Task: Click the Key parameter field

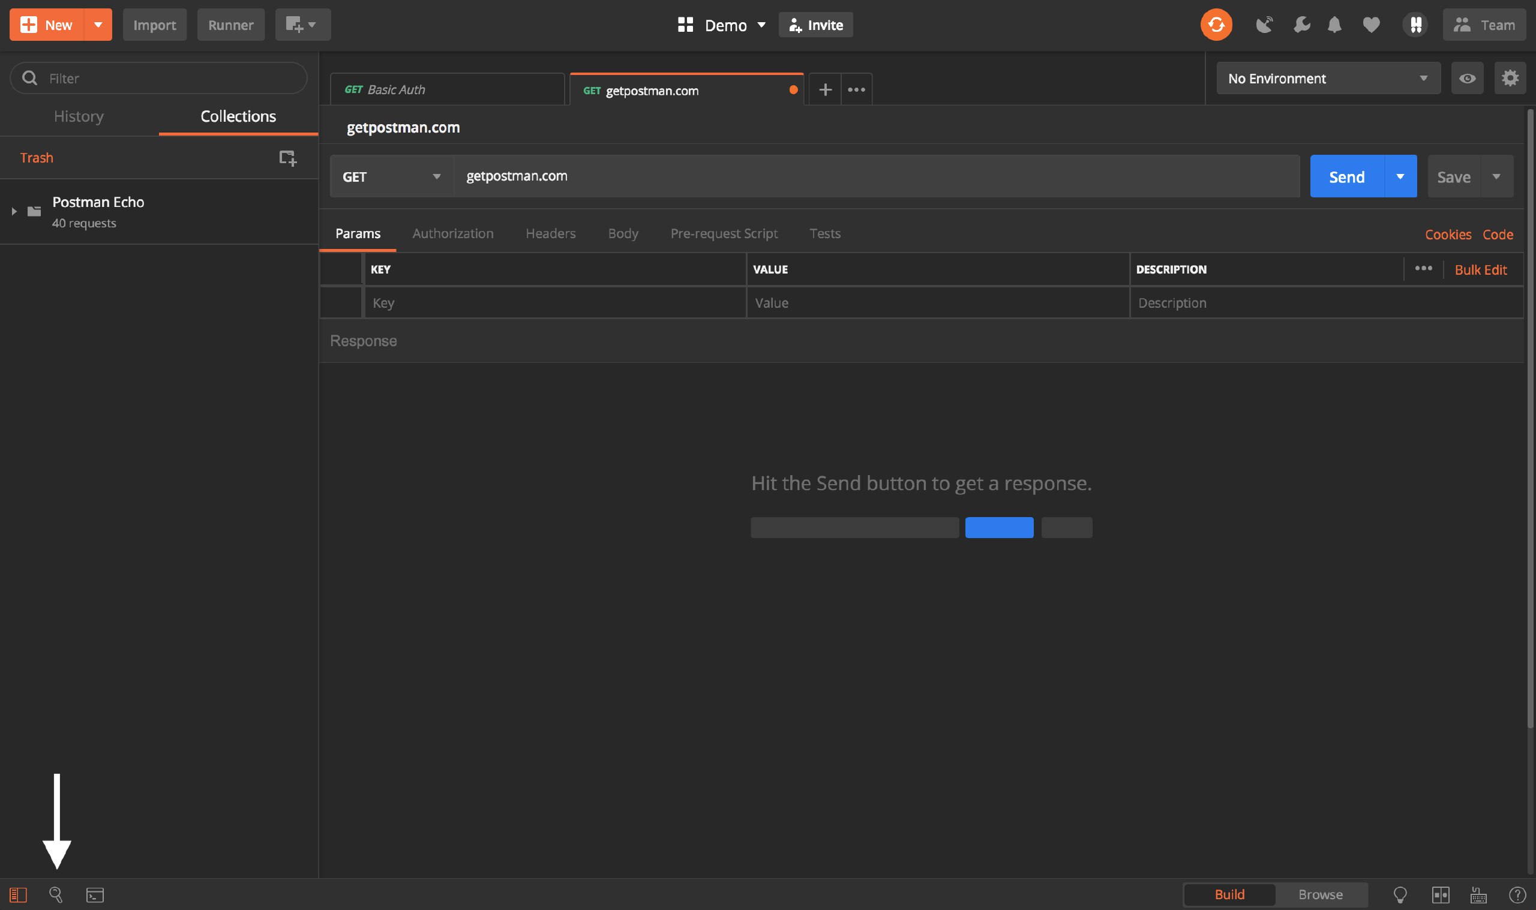Action: (x=555, y=303)
